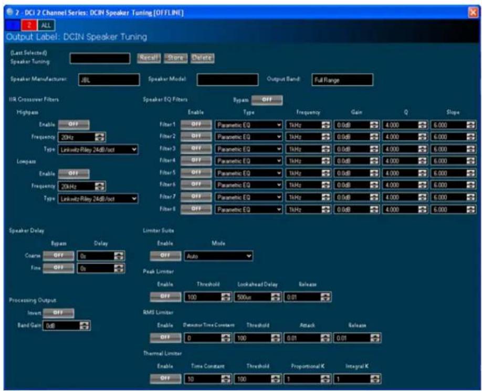Click Lowpass Frequency 20kHz spinner arrows

tap(100, 186)
